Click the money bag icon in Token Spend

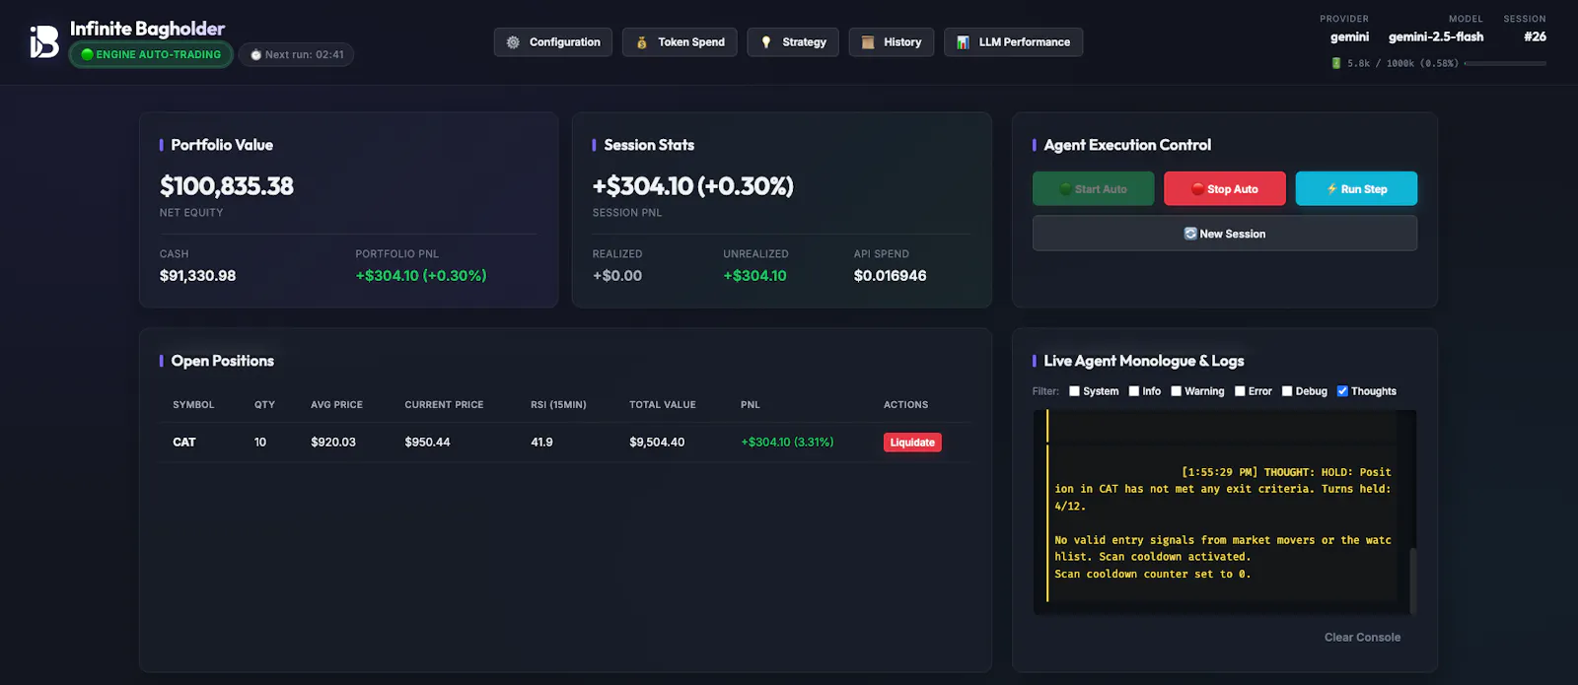pyautogui.click(x=641, y=42)
